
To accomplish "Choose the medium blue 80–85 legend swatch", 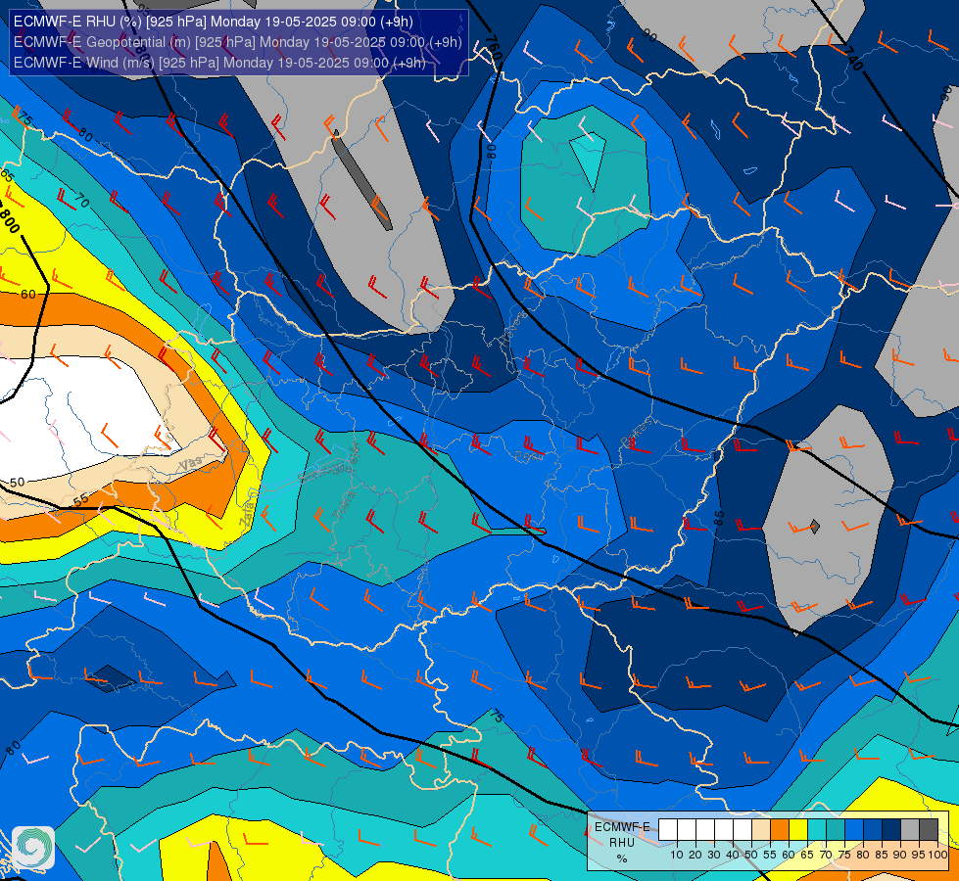I will pos(873,829).
